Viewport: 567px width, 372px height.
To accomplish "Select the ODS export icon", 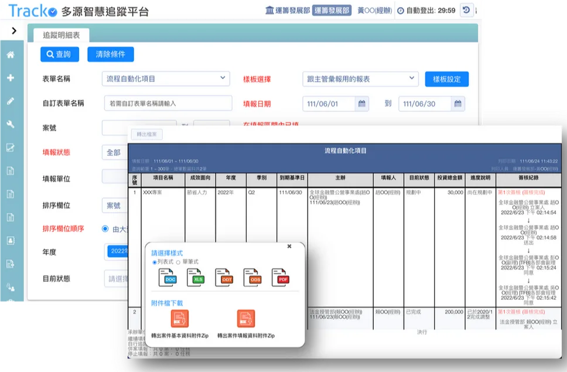I will (252, 278).
